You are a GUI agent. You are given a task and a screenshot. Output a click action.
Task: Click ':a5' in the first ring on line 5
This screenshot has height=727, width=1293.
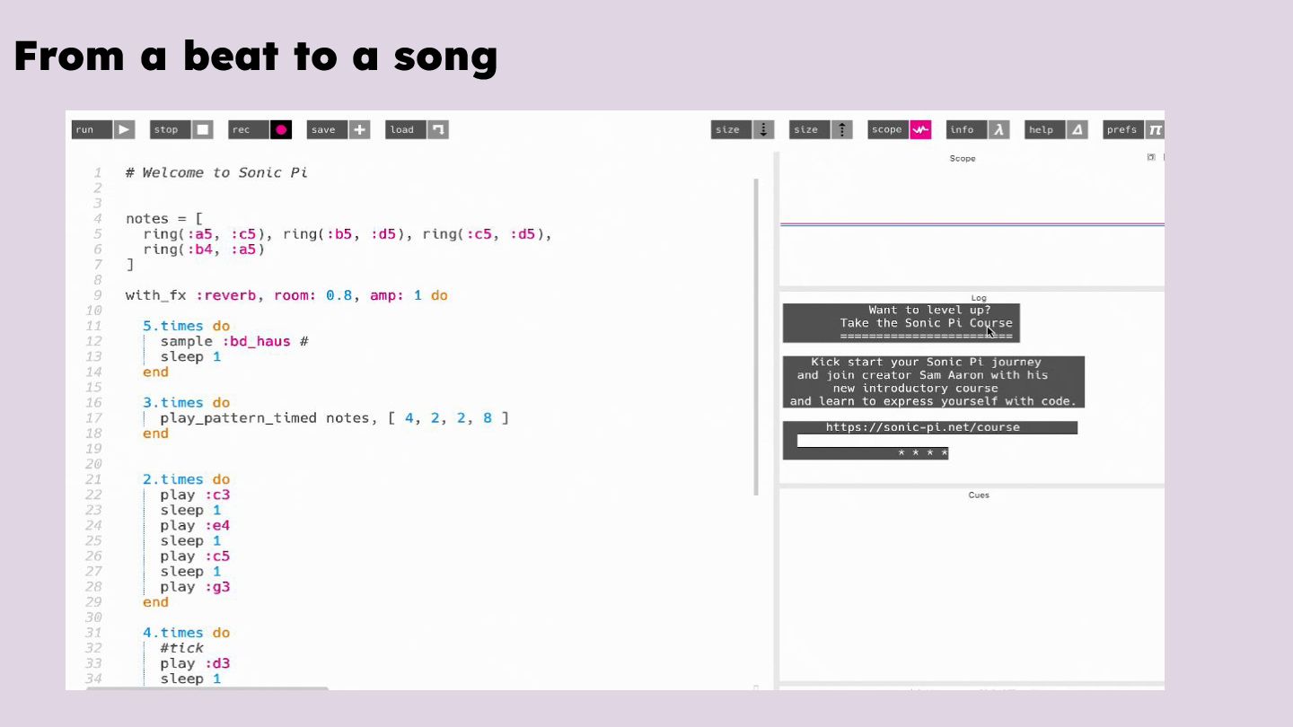199,233
